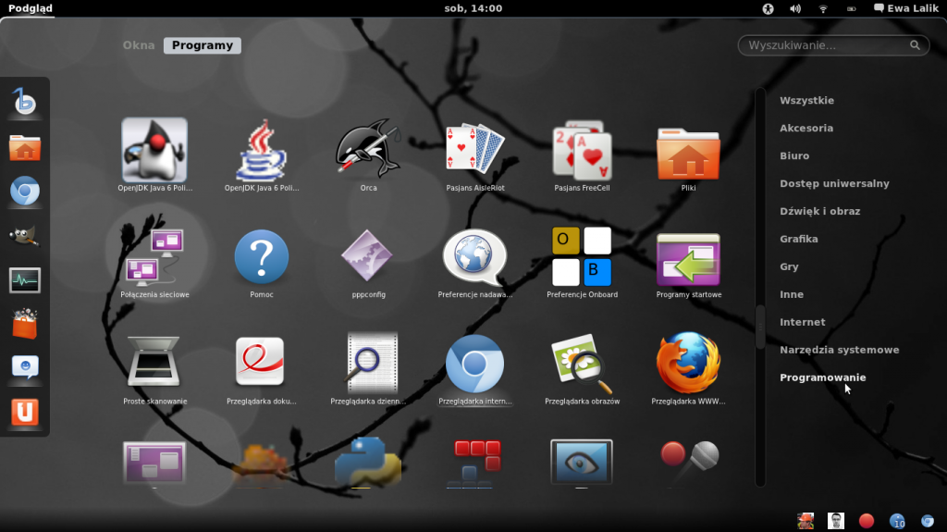The height and width of the screenshot is (532, 947).
Task: Select the Programy tab
Action: pos(203,45)
